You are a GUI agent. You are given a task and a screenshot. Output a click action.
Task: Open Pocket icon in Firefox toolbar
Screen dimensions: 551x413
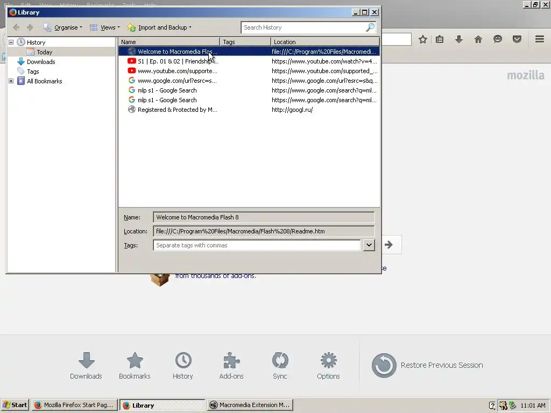click(x=517, y=39)
